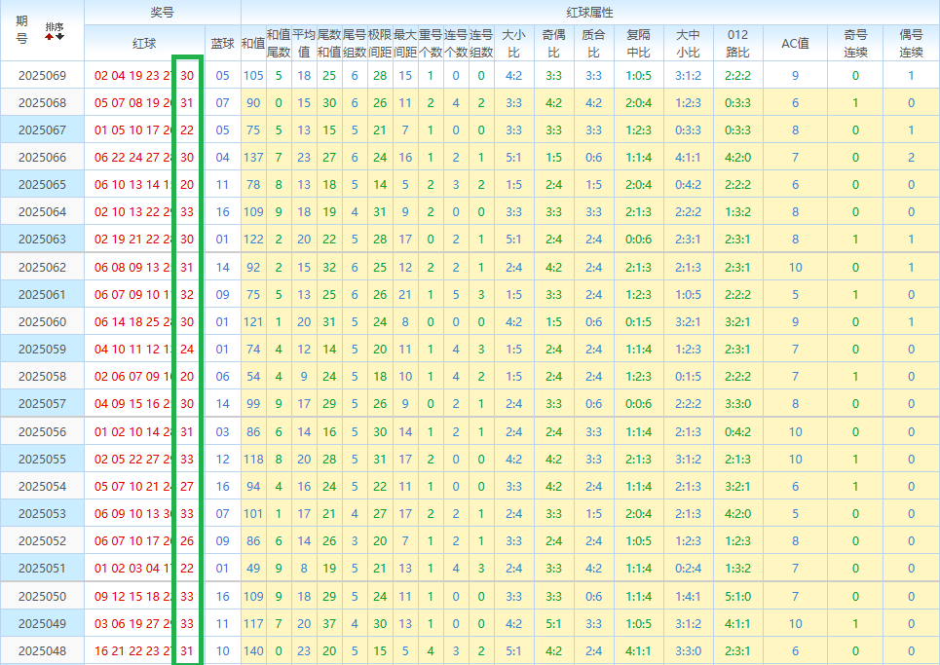Select period 2025055 row
Image resolution: width=940 pixels, height=665 pixels.
pos(470,459)
